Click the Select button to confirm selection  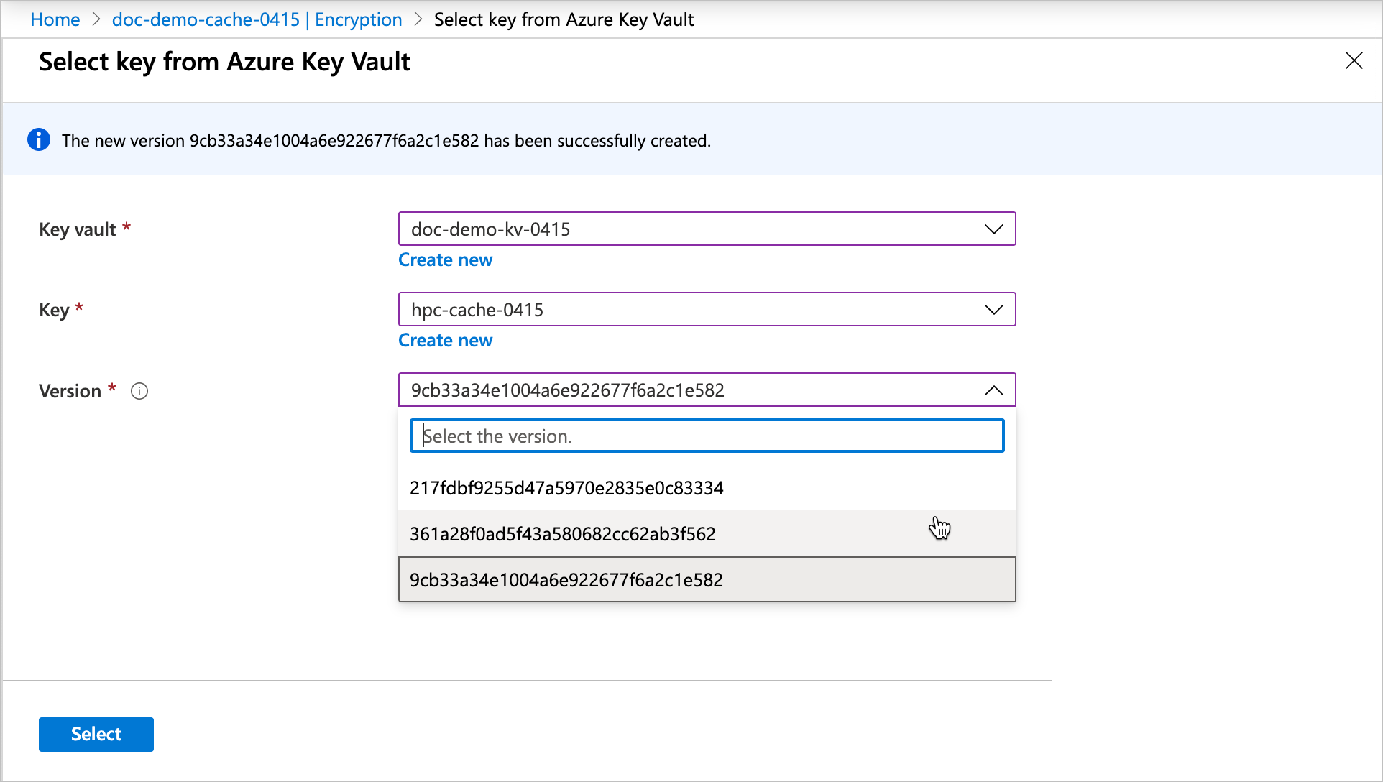pyautogui.click(x=96, y=732)
